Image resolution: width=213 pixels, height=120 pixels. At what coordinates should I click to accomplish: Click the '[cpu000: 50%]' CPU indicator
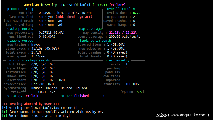coord(132,92)
